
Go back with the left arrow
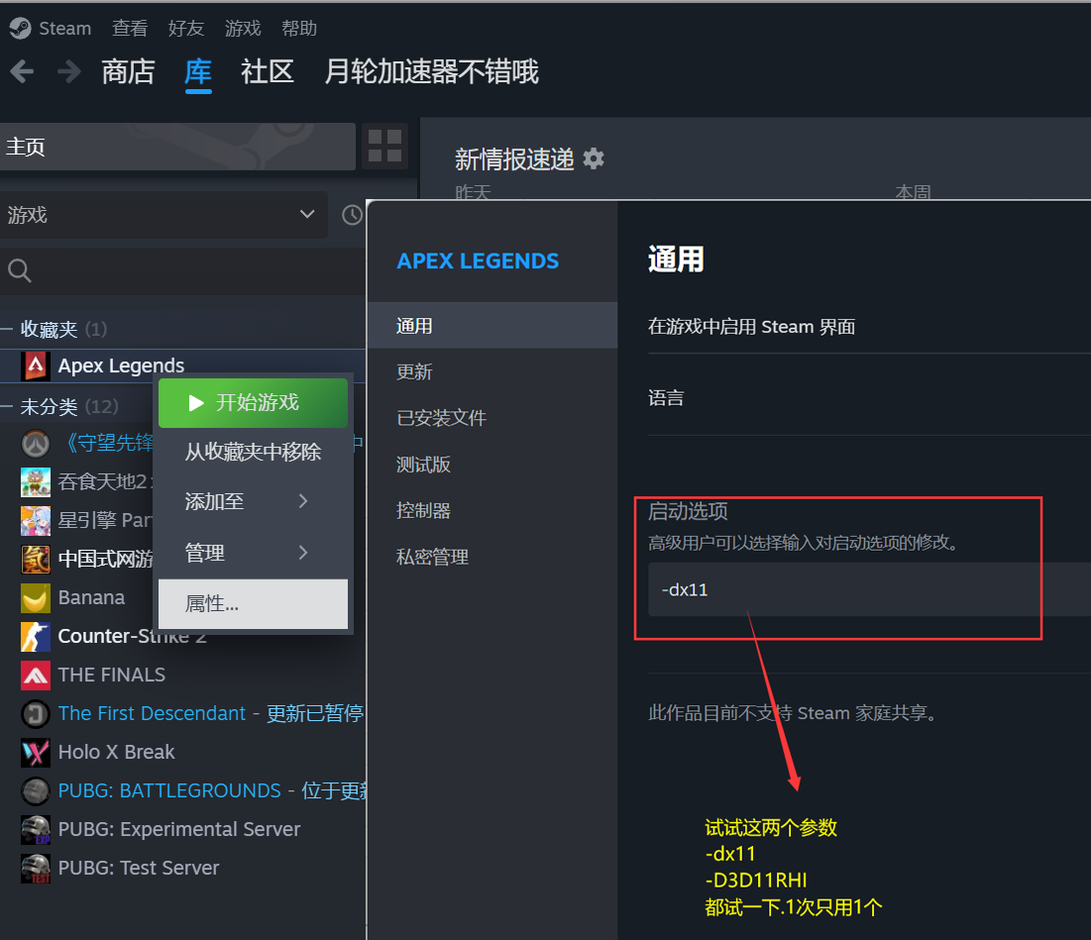pos(22,71)
